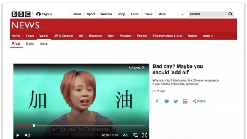Click the 00:08 / 01:07 time display
The width and height of the screenshot is (247, 139).
(x=110, y=136)
